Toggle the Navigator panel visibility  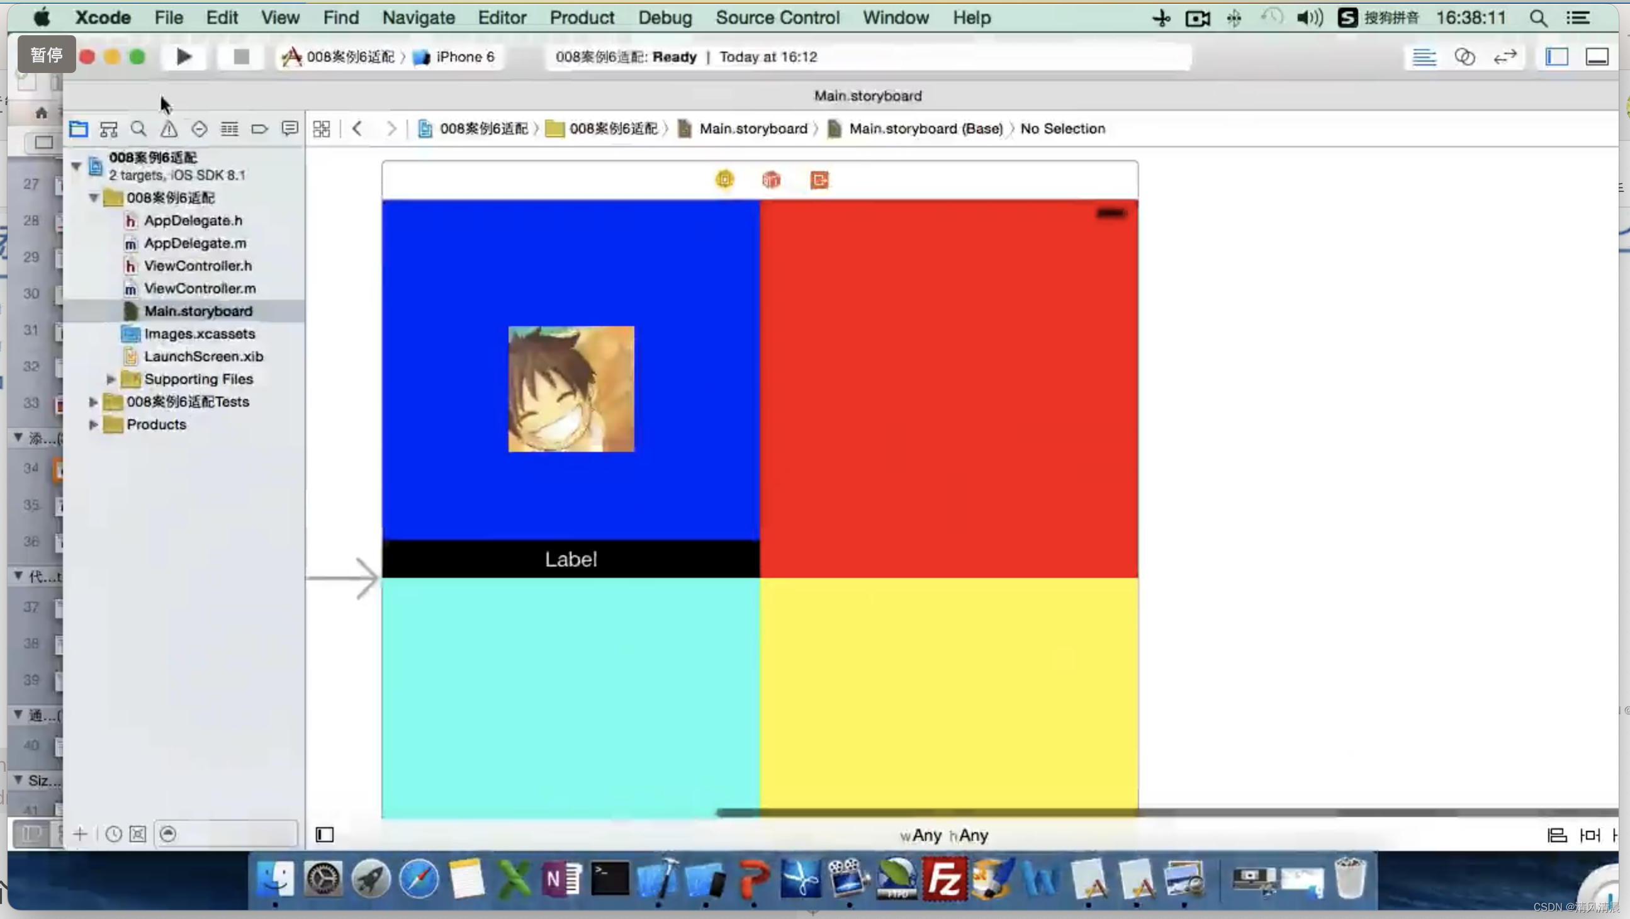tap(1556, 57)
